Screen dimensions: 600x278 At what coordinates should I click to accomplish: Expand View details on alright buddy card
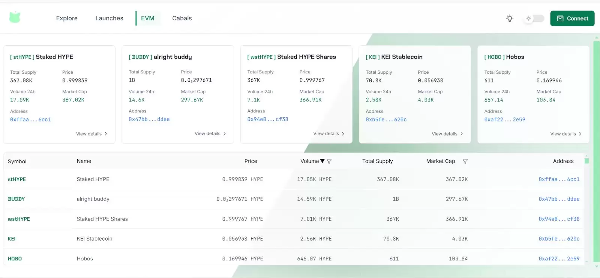[210, 134]
